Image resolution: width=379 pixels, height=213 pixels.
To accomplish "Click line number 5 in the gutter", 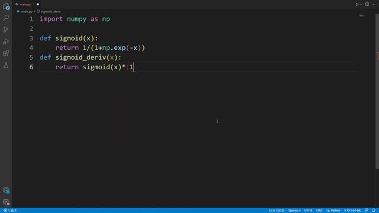I will (x=31, y=57).
